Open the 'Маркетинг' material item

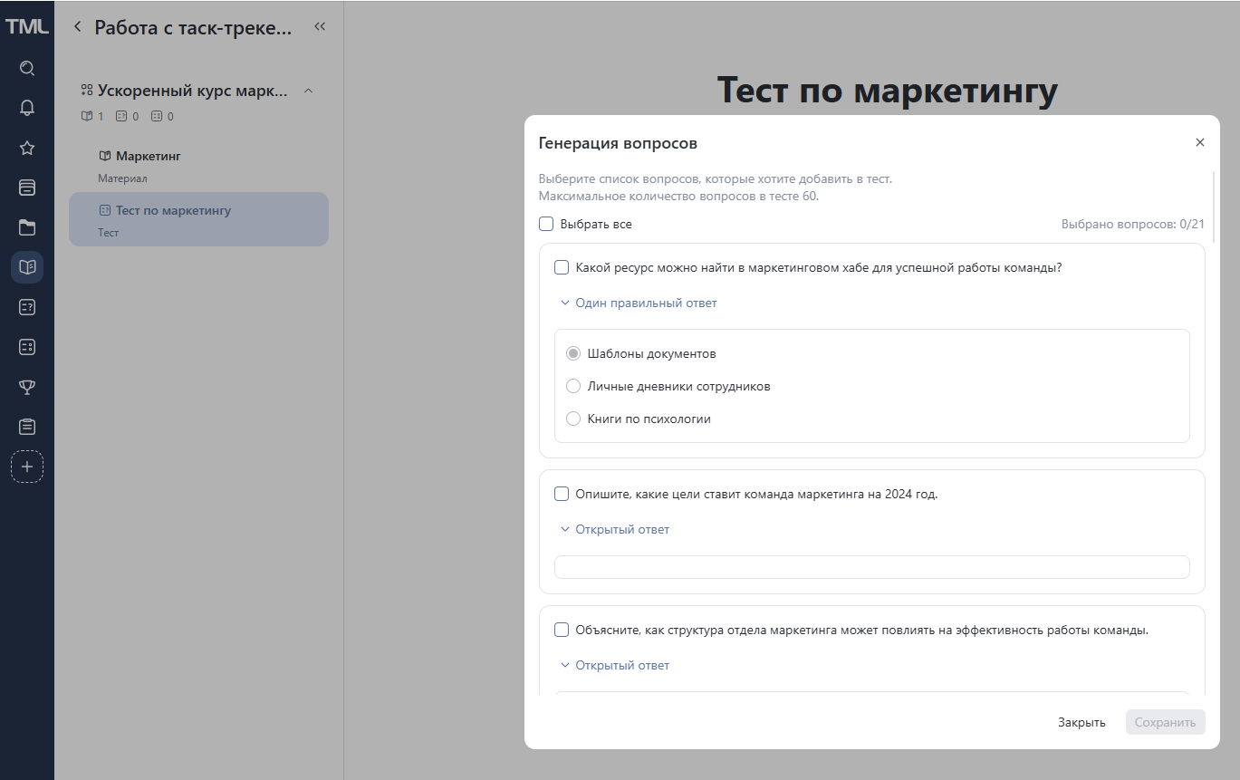pos(148,156)
